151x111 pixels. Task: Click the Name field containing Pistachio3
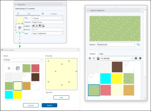[116, 45]
